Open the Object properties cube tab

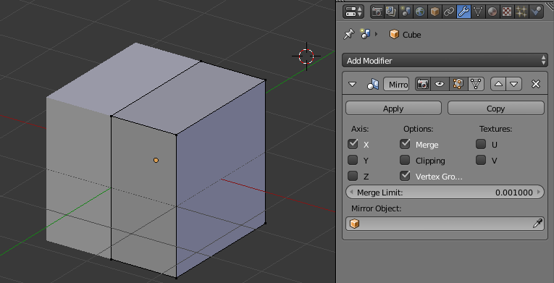click(435, 12)
